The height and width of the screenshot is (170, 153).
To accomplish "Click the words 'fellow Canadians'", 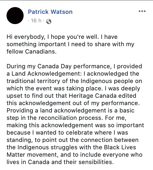I will pyautogui.click(x=32, y=51).
